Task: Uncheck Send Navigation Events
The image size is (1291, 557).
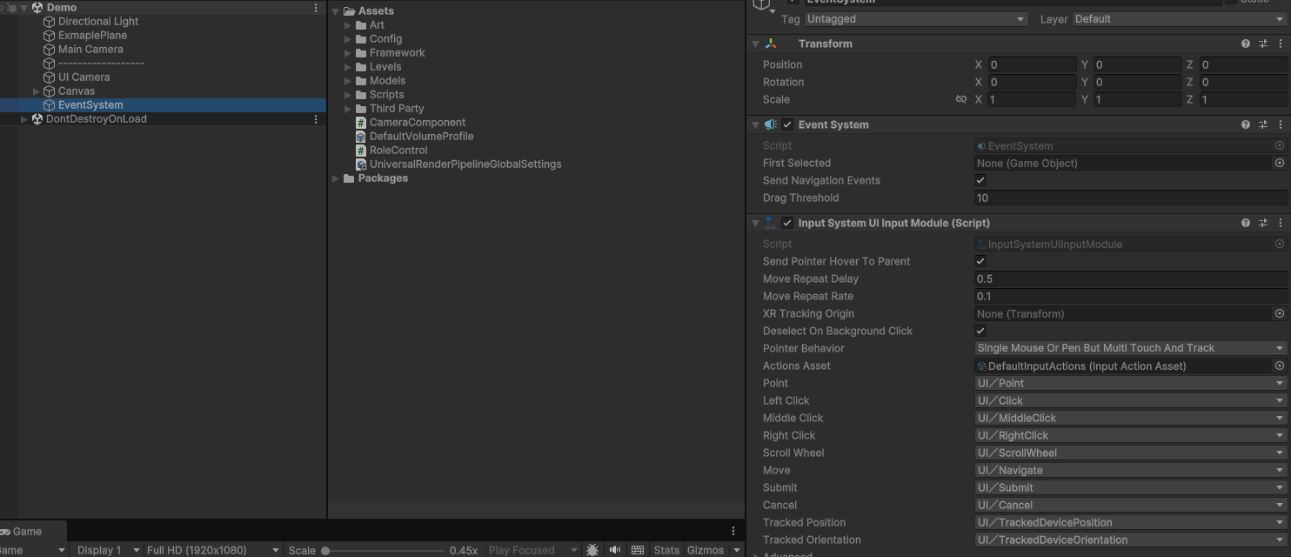Action: 980,180
